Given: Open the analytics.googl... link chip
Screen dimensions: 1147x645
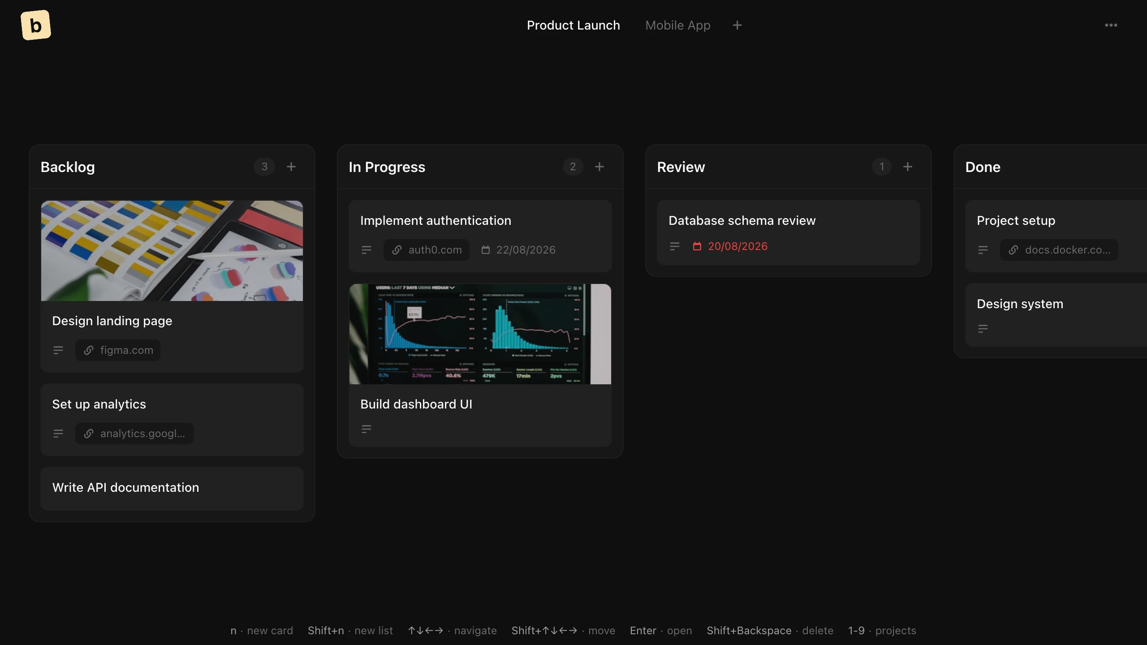Looking at the screenshot, I should [x=134, y=434].
